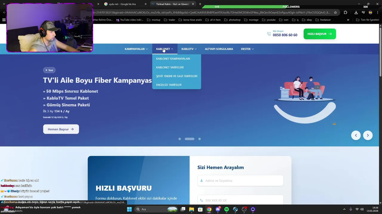The width and height of the screenshot is (382, 214).
Task: Open the KAMPANYALAR menu
Action: click(136, 49)
